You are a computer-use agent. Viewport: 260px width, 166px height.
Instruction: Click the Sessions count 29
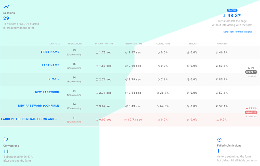pos(6,18)
